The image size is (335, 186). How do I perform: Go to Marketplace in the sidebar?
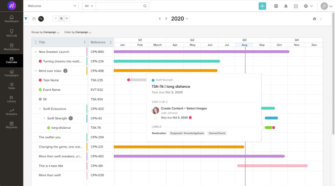tap(11, 47)
